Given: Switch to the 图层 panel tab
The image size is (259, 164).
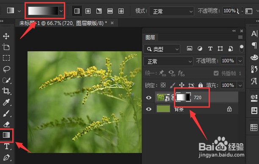Looking at the screenshot, I should (150, 37).
